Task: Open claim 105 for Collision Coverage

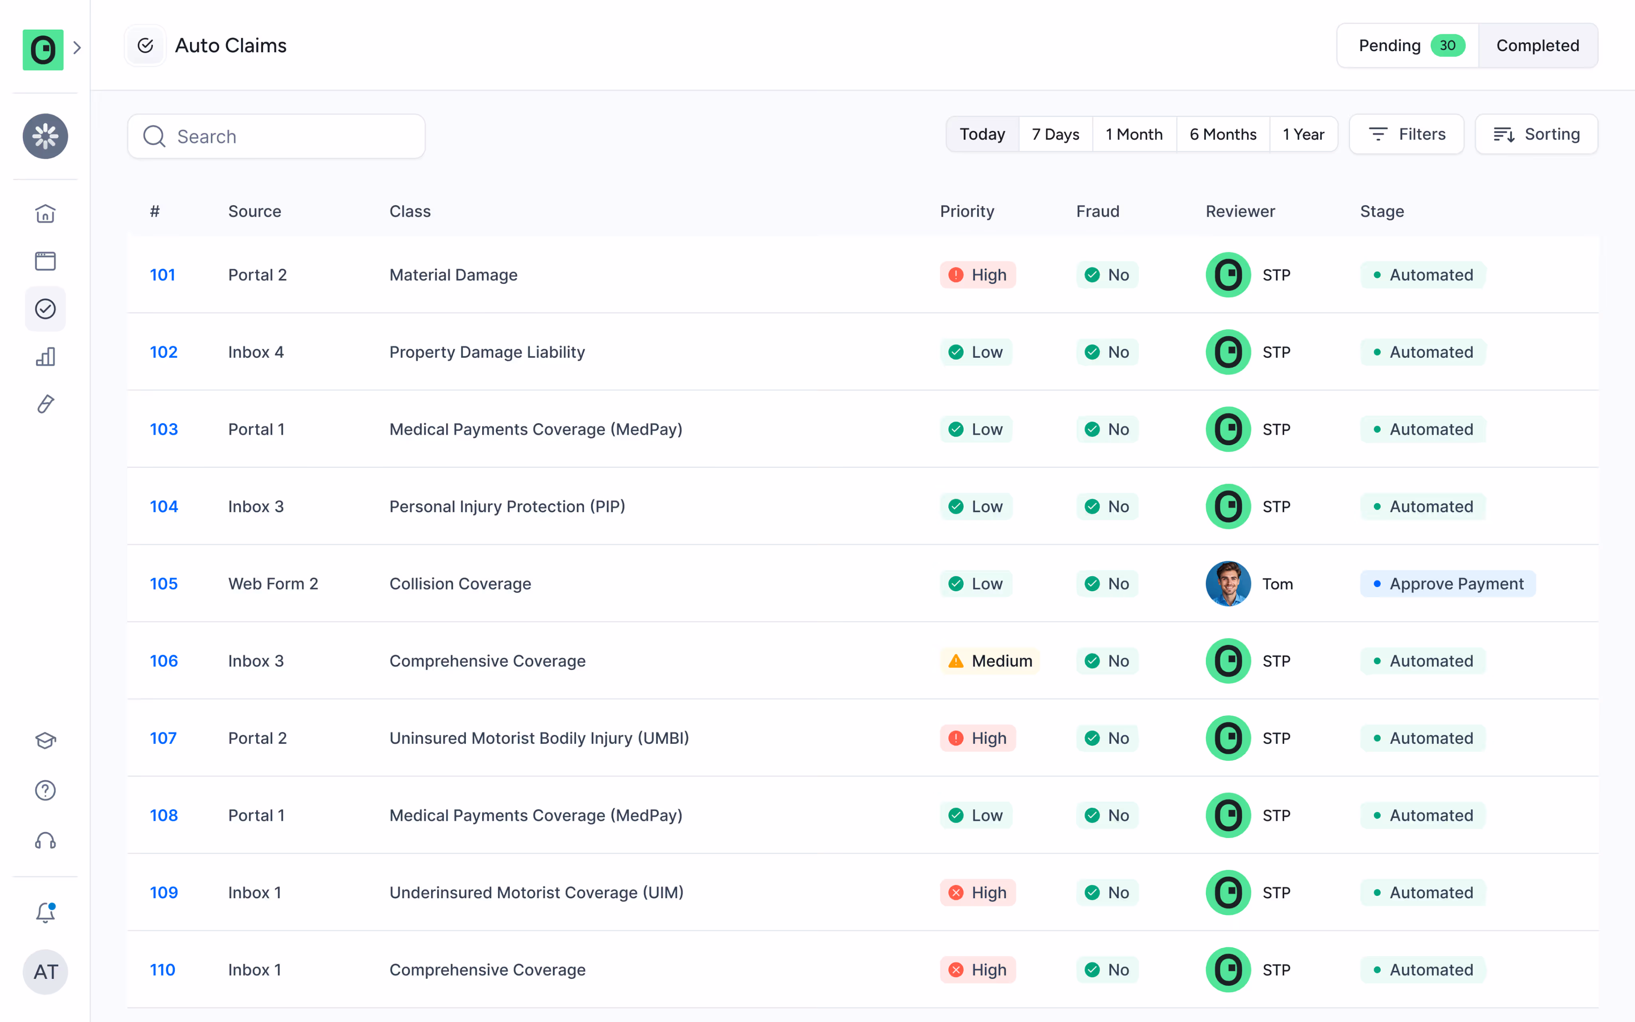Action: [164, 583]
